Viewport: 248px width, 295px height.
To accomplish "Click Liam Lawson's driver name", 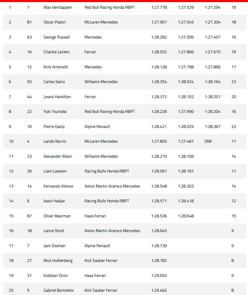I will pos(55,171).
